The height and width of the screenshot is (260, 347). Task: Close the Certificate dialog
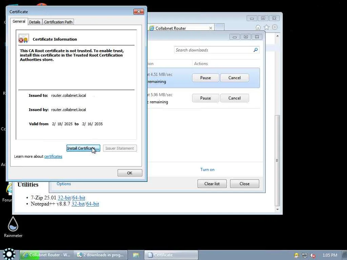139,12
